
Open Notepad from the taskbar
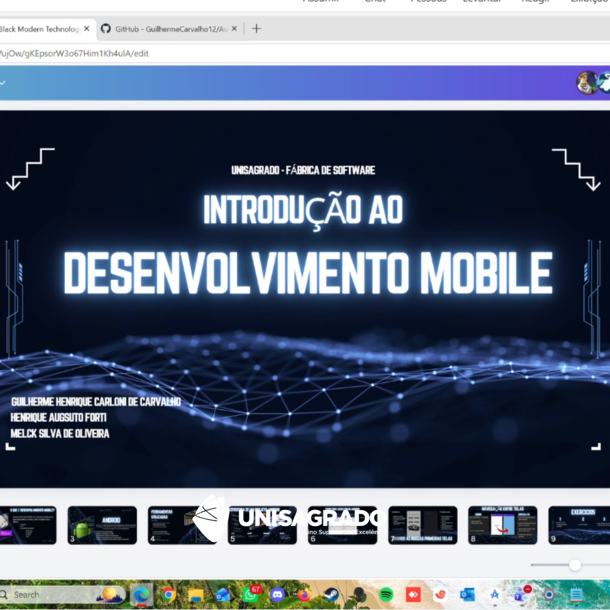[576, 595]
